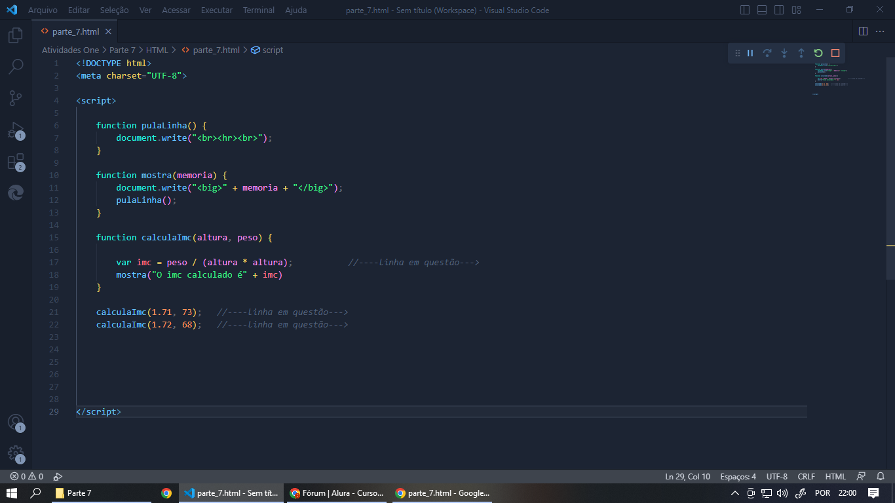The height and width of the screenshot is (503, 895).
Task: Click line number 21 in gutter
Action: [x=54, y=312]
